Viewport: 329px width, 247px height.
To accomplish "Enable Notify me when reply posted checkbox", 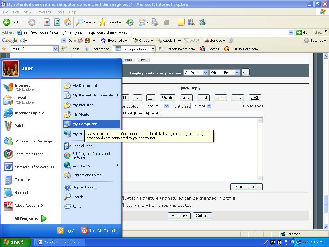I will pos(122,206).
